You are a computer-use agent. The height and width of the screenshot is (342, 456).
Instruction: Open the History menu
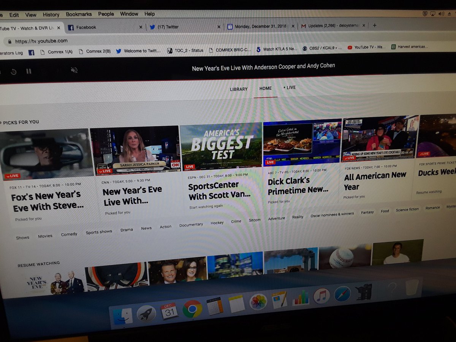coord(51,14)
